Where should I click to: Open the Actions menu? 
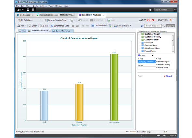[x=43, y=6]
